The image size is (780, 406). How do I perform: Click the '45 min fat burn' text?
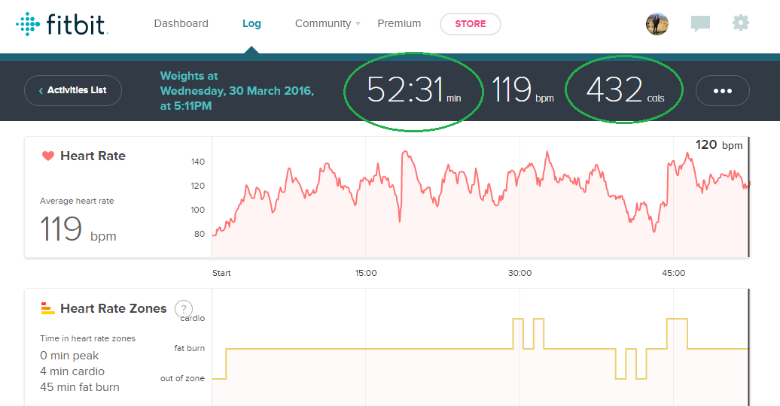pyautogui.click(x=80, y=387)
